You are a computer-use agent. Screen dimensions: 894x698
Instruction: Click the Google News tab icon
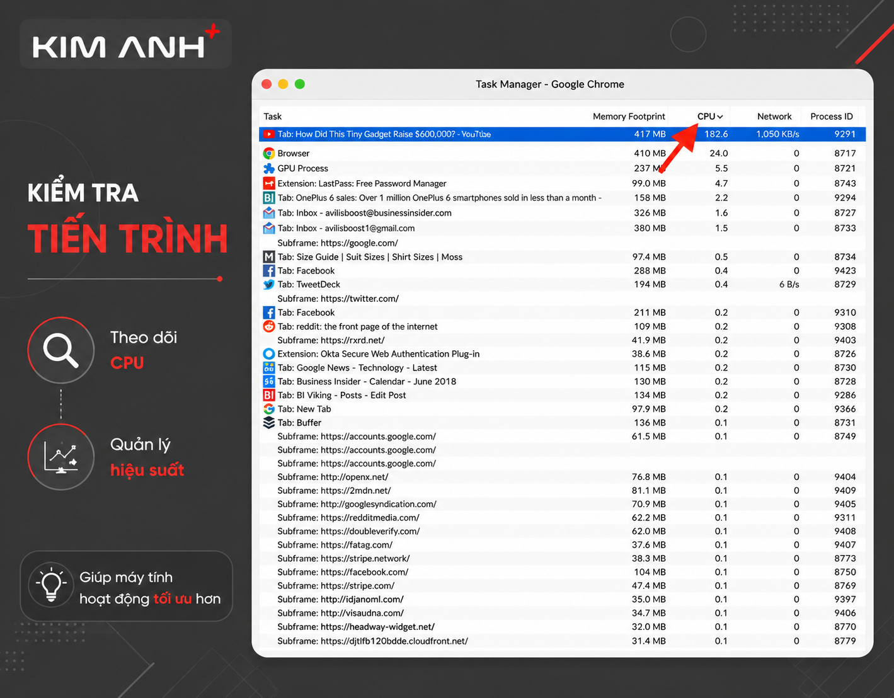click(269, 368)
